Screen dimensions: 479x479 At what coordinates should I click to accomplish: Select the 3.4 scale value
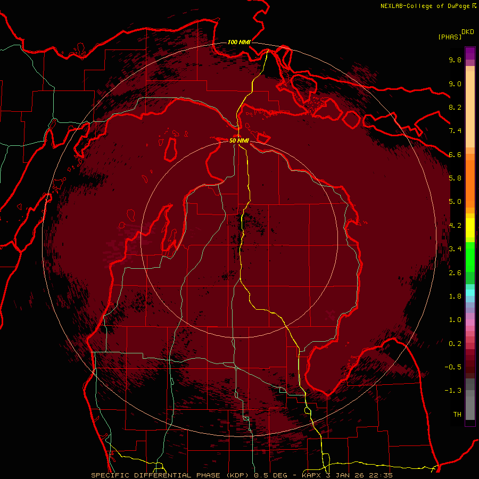(455, 249)
